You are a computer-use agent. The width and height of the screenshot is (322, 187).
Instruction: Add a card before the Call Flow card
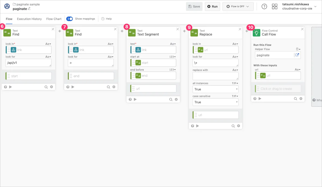click(247, 31)
